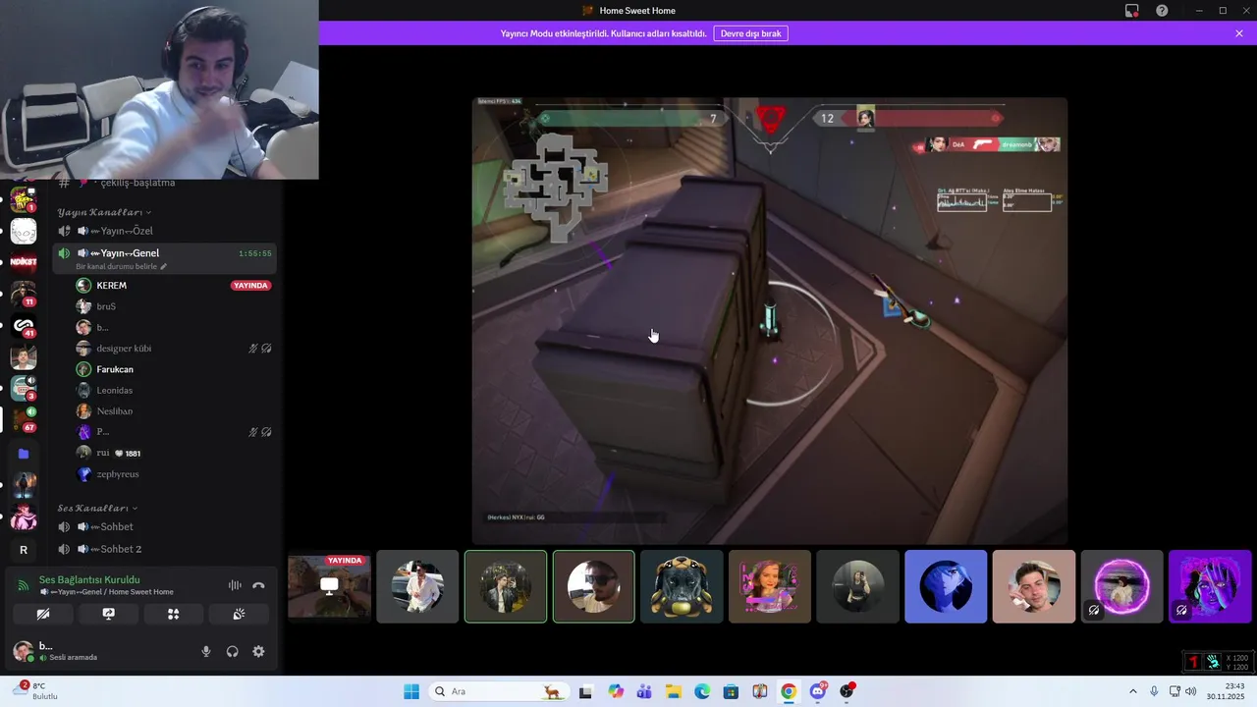Launch Copilot from the taskbar
Viewport: 1257px width, 707px height.
616,691
